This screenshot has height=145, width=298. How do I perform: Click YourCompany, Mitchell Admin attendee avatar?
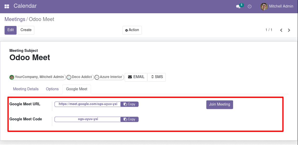tap(12, 77)
